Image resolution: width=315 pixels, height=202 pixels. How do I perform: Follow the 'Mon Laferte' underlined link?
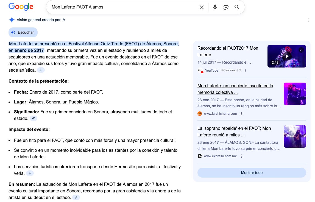tap(21, 44)
